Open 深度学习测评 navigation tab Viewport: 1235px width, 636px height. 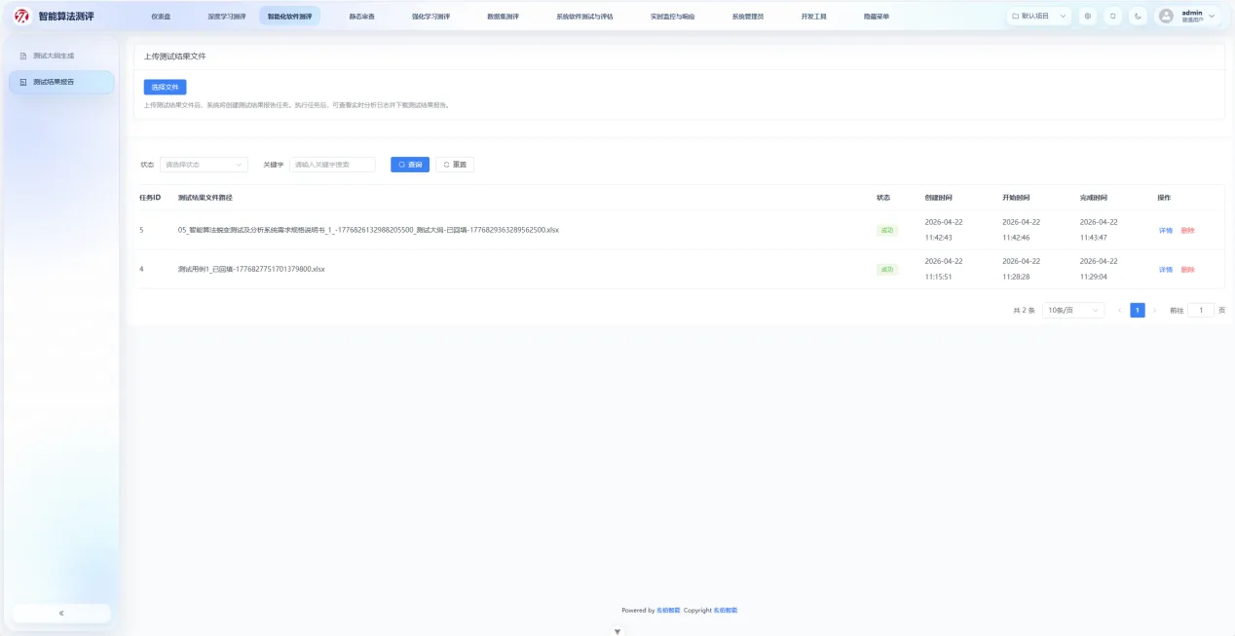pos(227,17)
